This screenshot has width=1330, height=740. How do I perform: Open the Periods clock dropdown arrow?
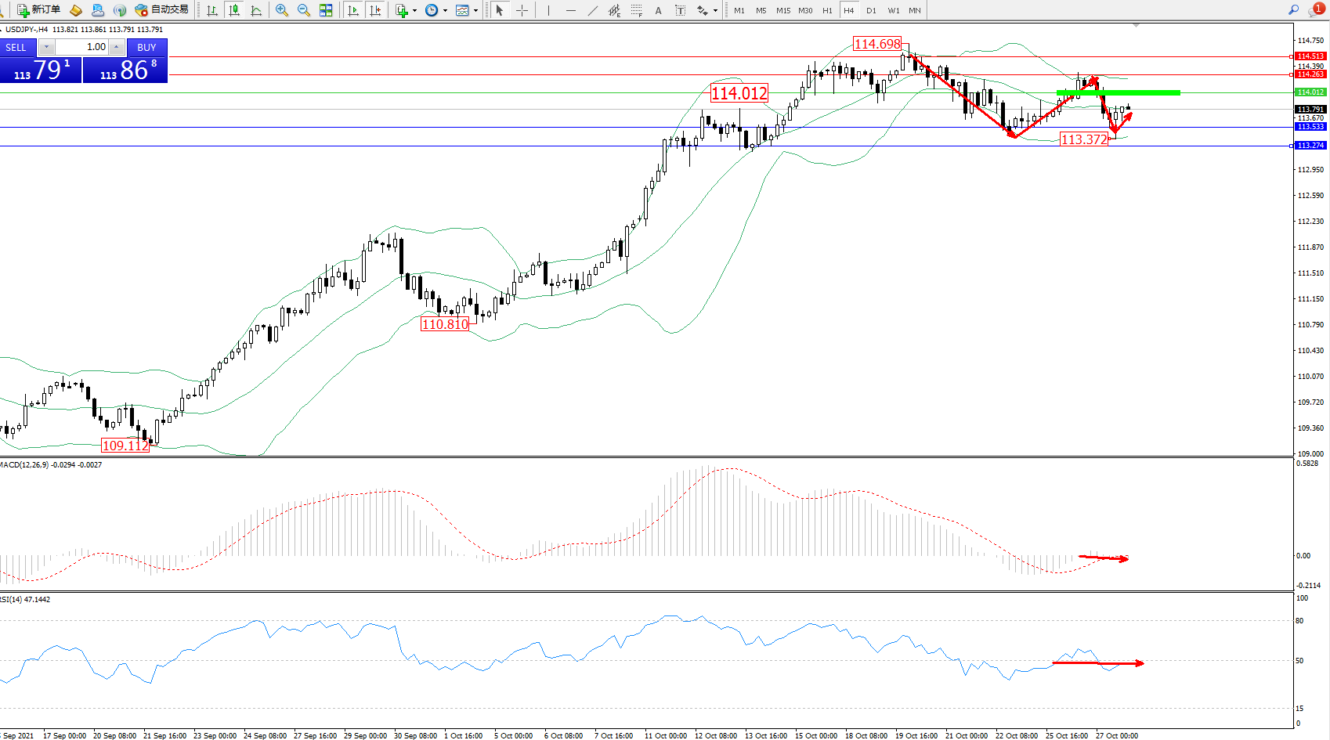[445, 11]
